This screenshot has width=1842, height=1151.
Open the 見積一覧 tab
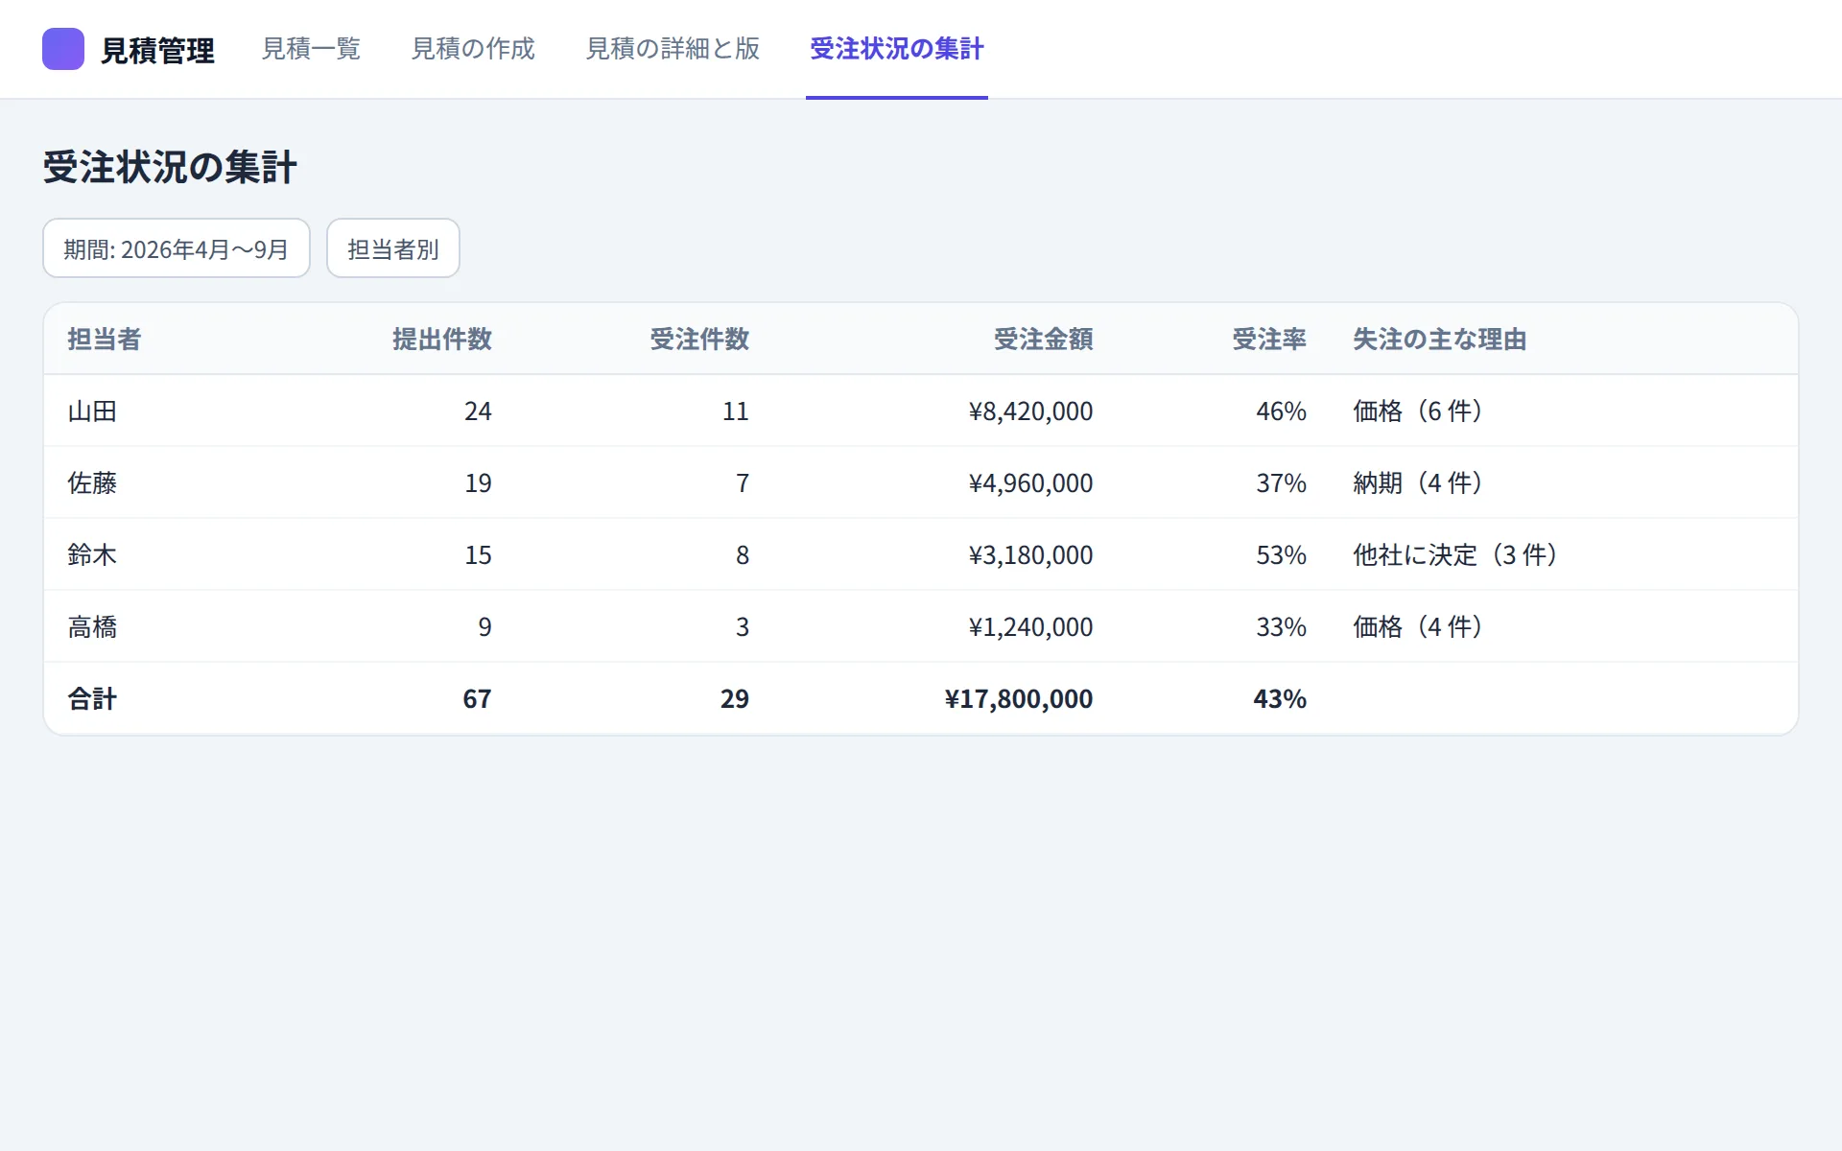[x=311, y=49]
